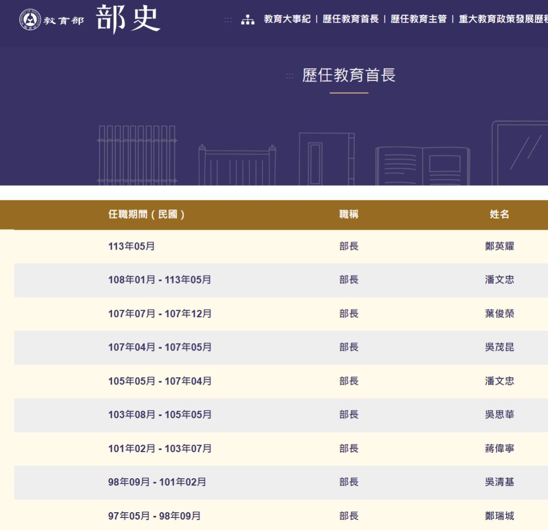Click the 姓名 column header
The width and height of the screenshot is (548, 530).
tap(499, 215)
